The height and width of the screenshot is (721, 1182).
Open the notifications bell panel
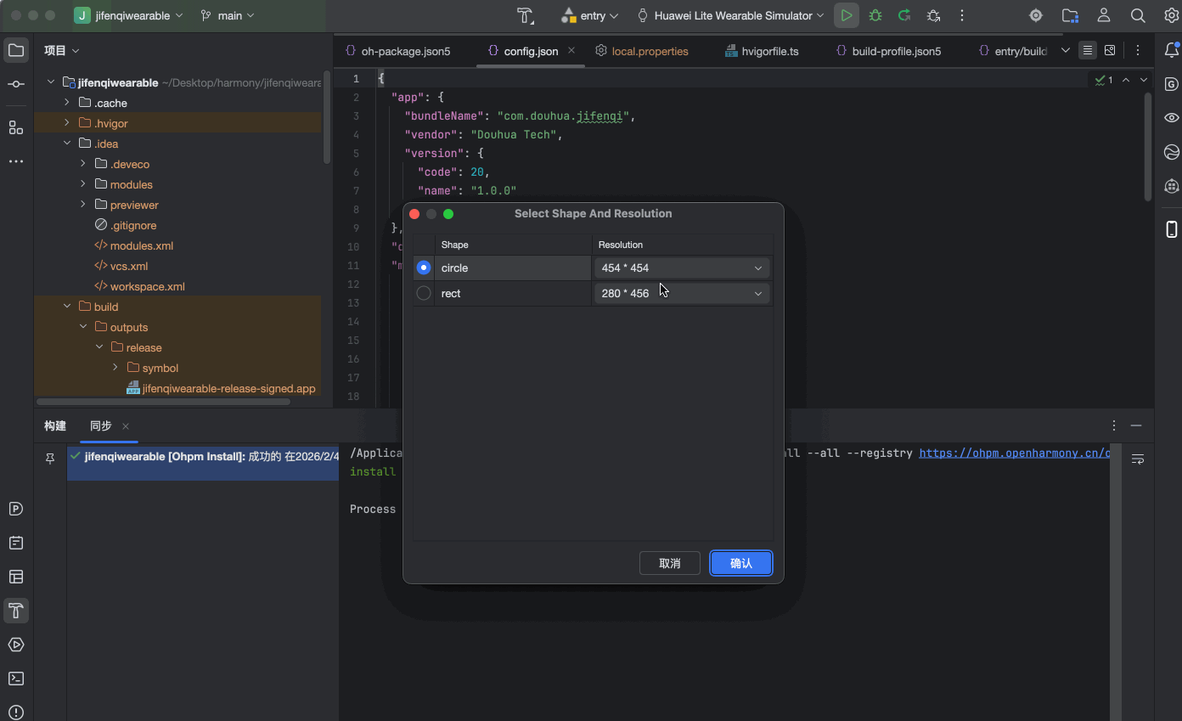[x=1171, y=50]
